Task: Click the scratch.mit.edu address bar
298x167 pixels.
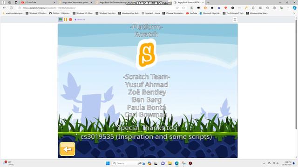Action: tap(97, 8)
